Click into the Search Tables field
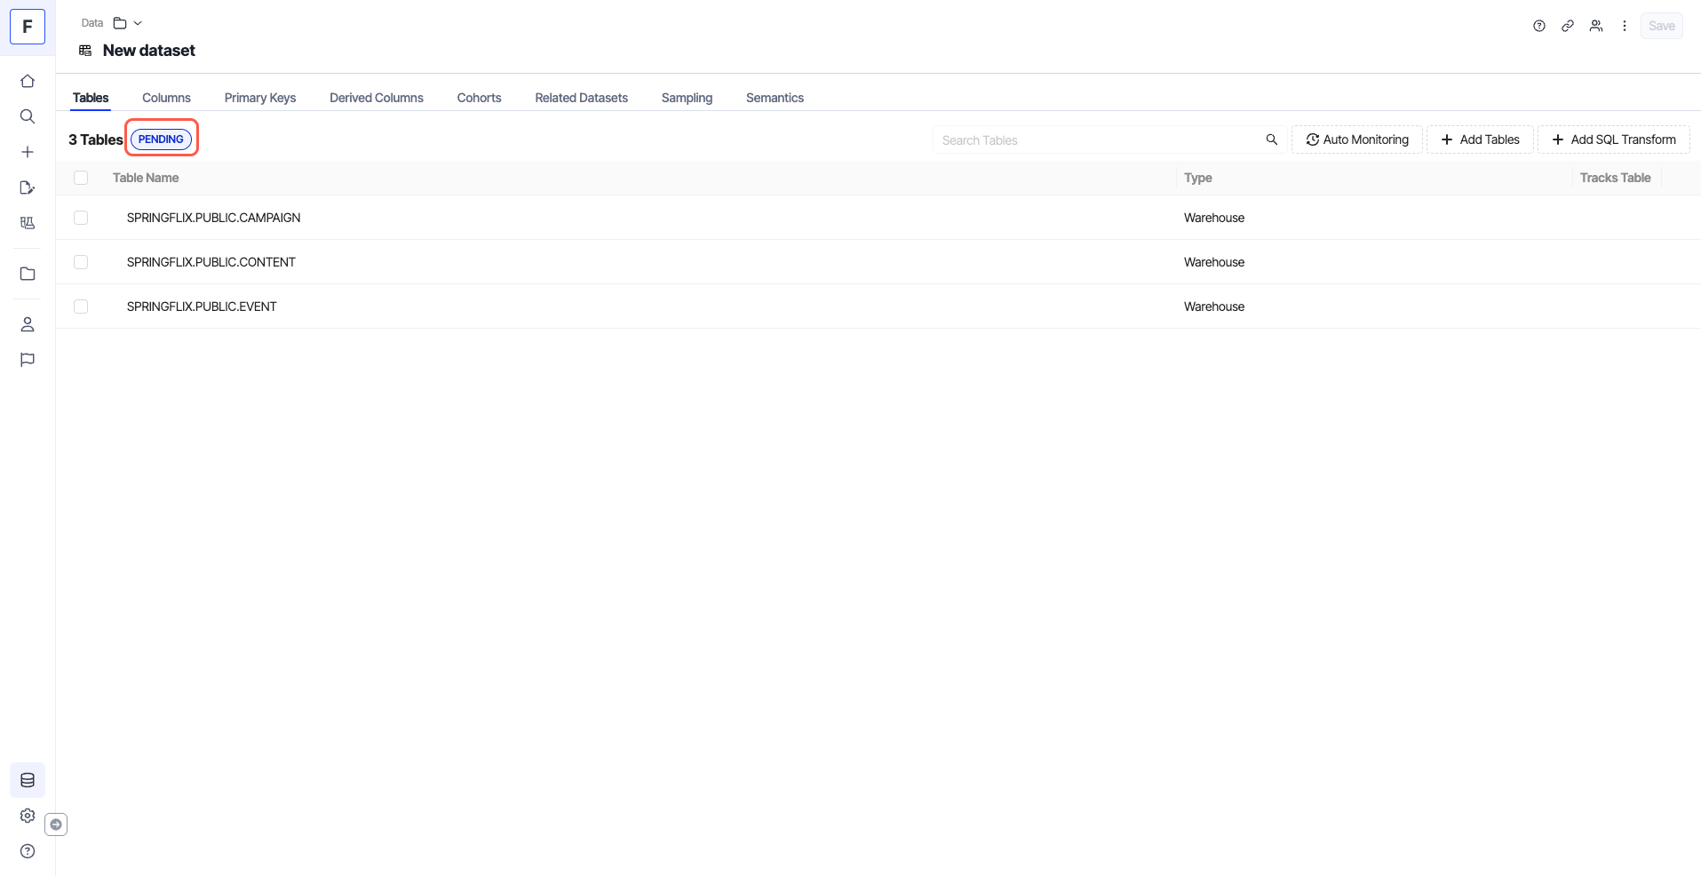The width and height of the screenshot is (1701, 876). (1098, 140)
